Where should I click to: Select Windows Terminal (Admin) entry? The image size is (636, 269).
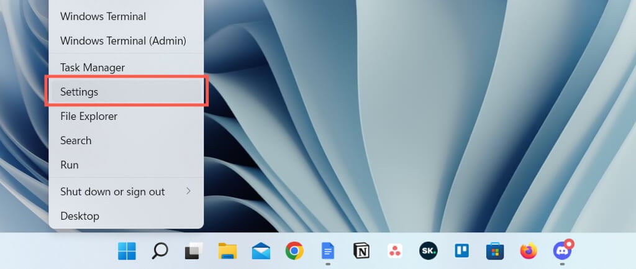(126, 41)
